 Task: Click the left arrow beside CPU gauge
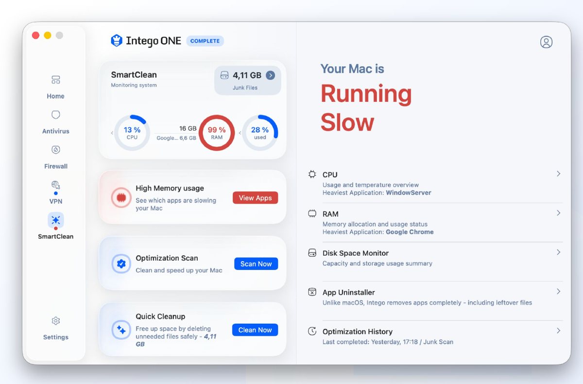click(x=112, y=133)
